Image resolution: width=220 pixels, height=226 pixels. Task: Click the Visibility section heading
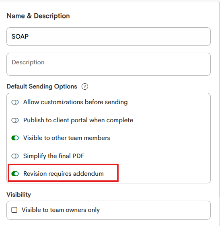[x=19, y=195]
